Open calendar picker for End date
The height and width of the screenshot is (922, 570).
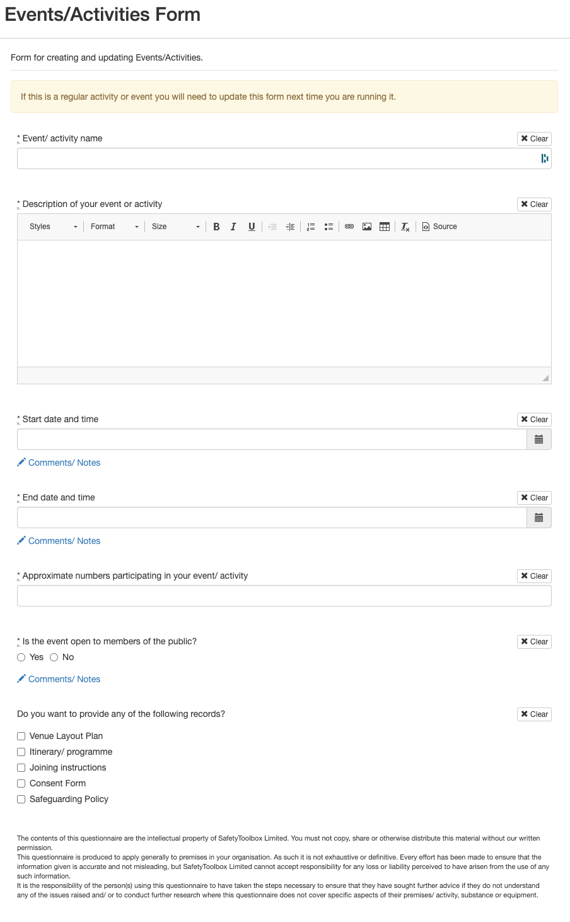click(x=539, y=517)
